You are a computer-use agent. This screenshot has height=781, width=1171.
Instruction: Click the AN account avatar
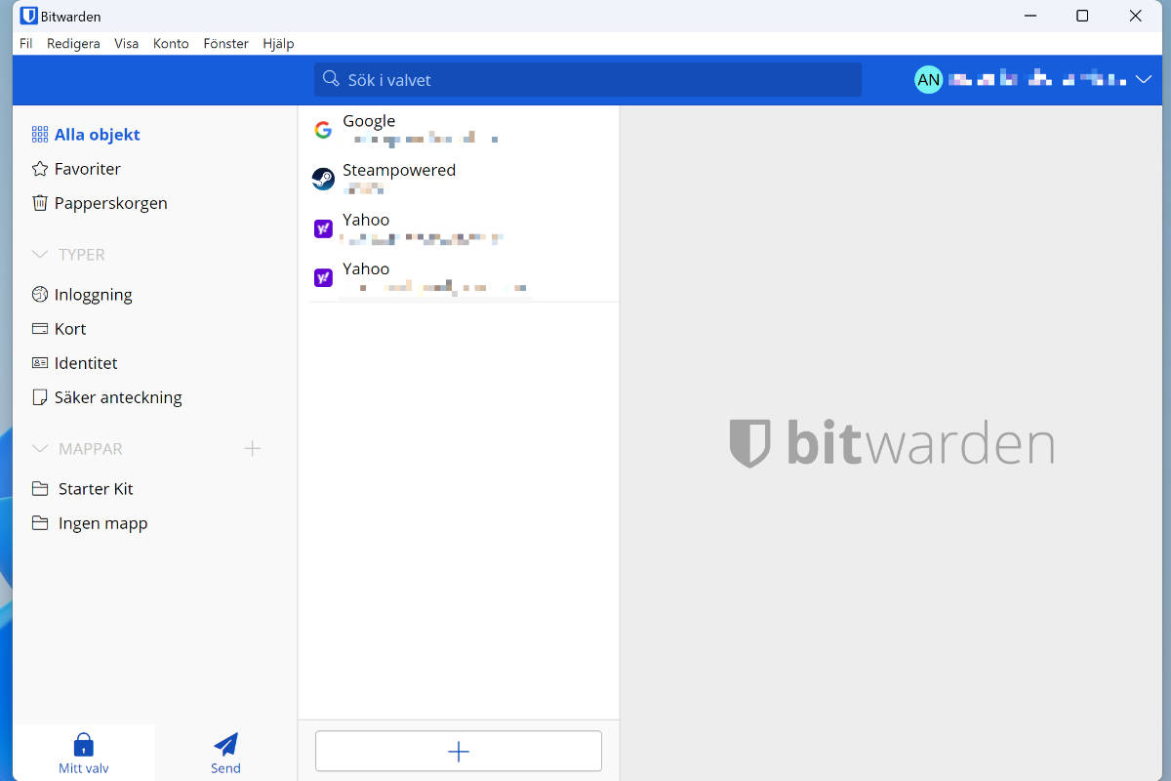point(929,80)
